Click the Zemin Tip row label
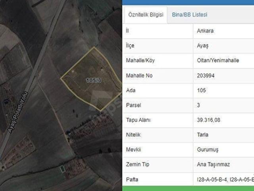Screen dimensions: 254x191 point(138,164)
